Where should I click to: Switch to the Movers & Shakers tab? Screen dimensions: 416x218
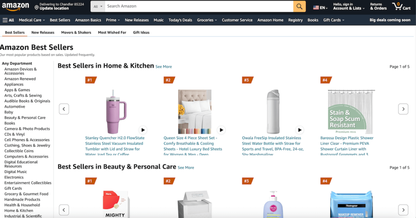[76, 33]
